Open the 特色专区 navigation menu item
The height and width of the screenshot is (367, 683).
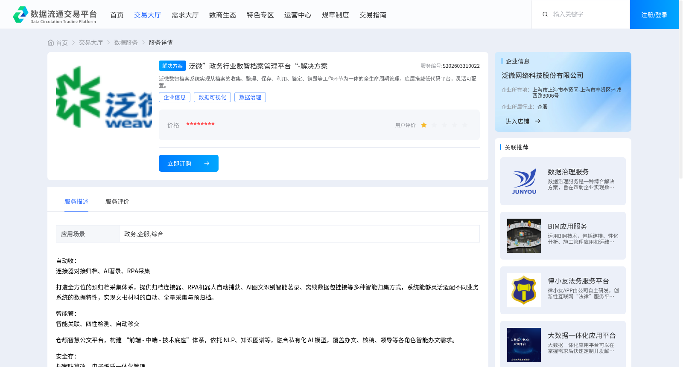tap(260, 15)
